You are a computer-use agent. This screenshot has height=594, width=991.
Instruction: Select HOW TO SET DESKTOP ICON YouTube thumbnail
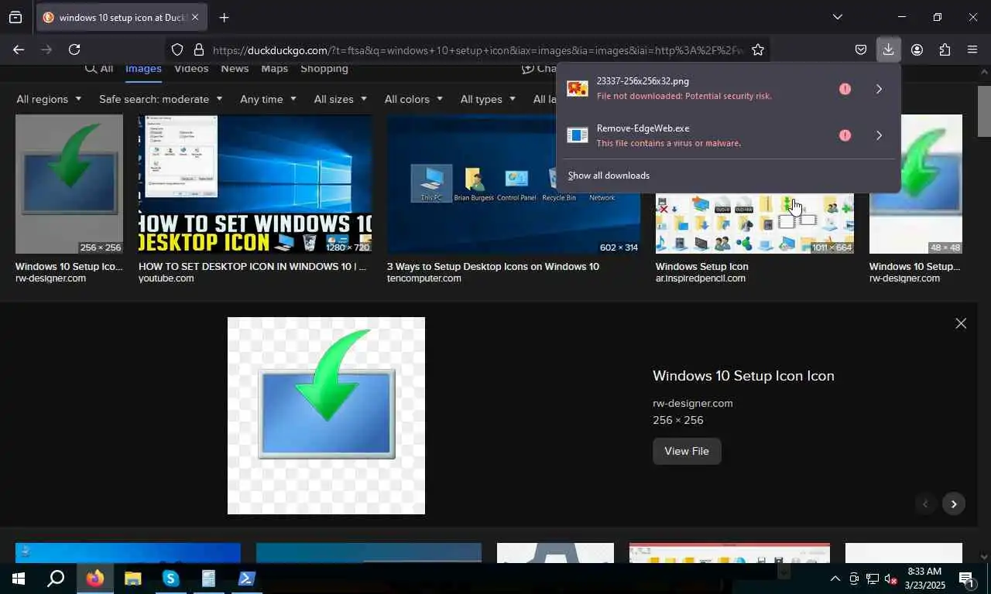tap(255, 184)
